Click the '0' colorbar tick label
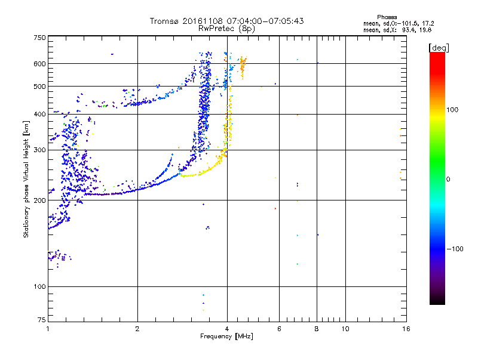 coord(448,179)
